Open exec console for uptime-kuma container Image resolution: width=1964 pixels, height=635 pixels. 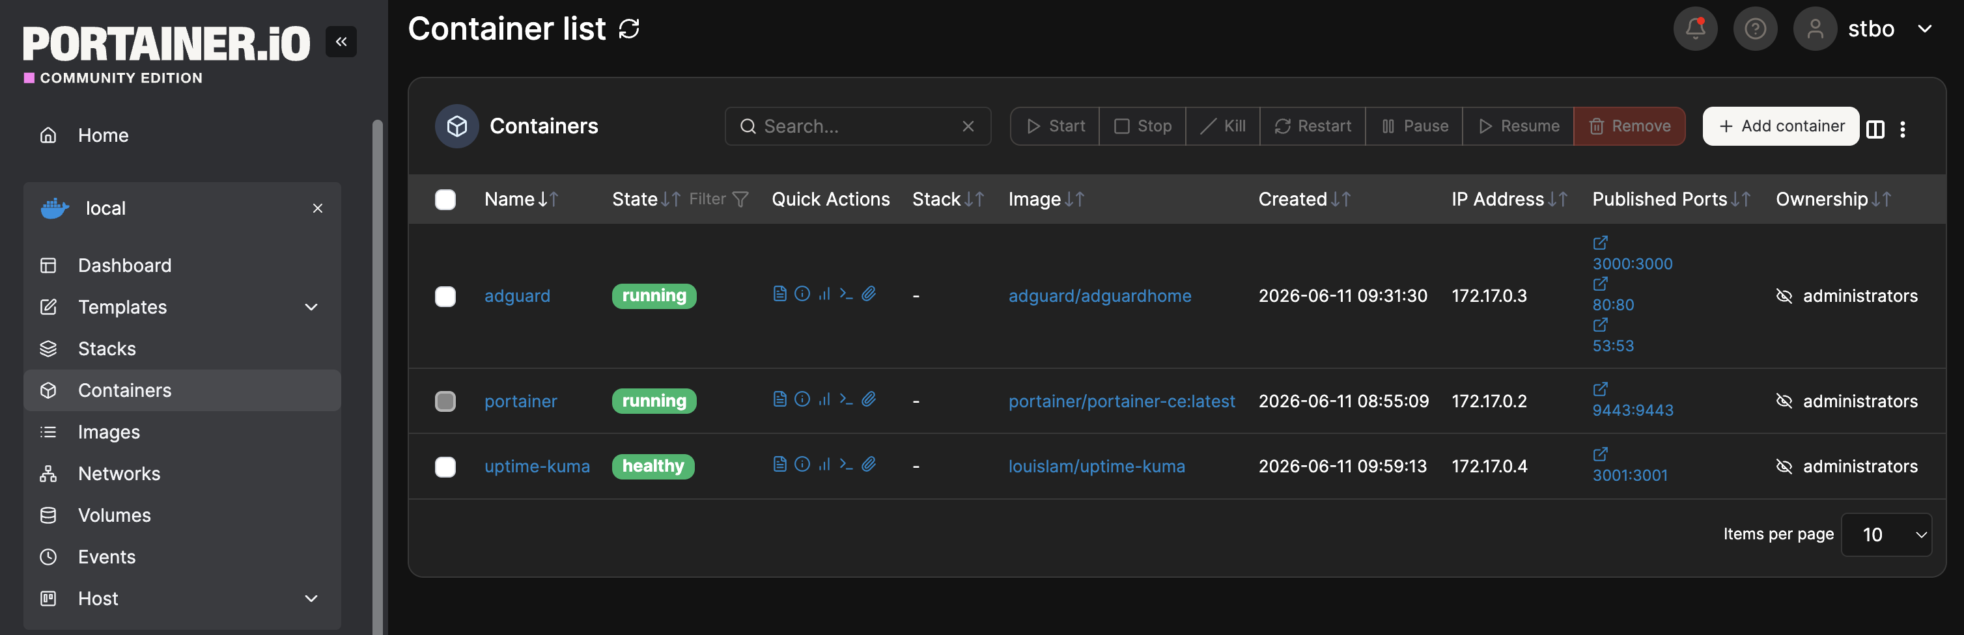click(x=847, y=465)
